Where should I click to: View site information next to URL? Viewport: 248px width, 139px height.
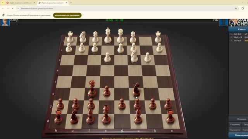[18, 8]
